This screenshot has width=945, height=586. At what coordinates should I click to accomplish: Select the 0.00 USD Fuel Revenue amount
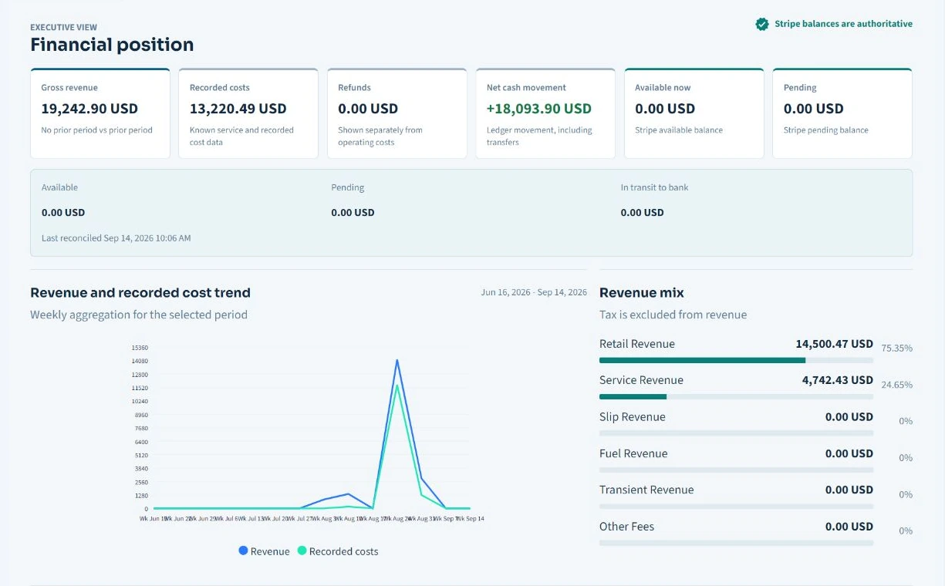[849, 453]
